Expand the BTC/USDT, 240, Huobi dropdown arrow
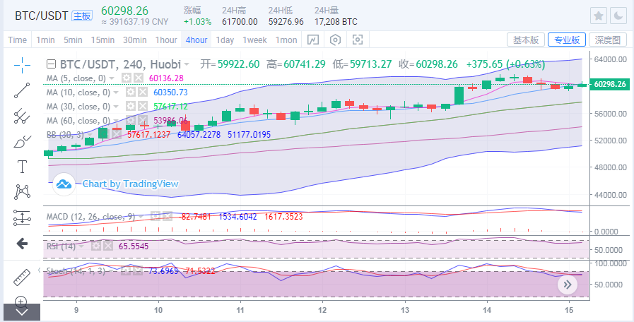Image resolution: width=634 pixels, height=322 pixels. tap(187, 65)
